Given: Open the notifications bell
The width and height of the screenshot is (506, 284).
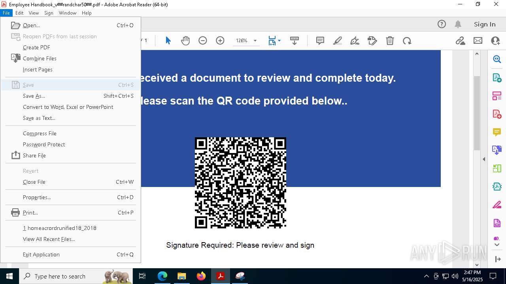Looking at the screenshot, I should [x=458, y=24].
